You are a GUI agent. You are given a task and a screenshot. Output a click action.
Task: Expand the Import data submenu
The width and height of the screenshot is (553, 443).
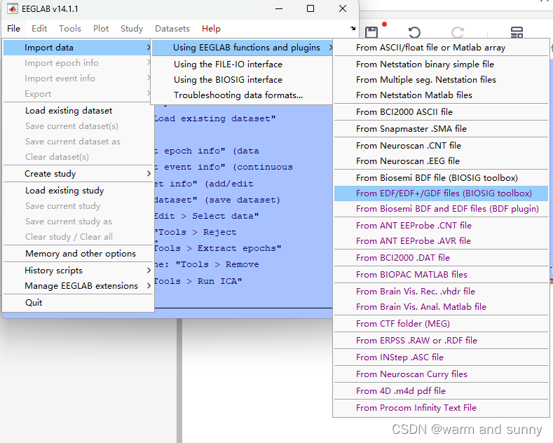coord(77,48)
